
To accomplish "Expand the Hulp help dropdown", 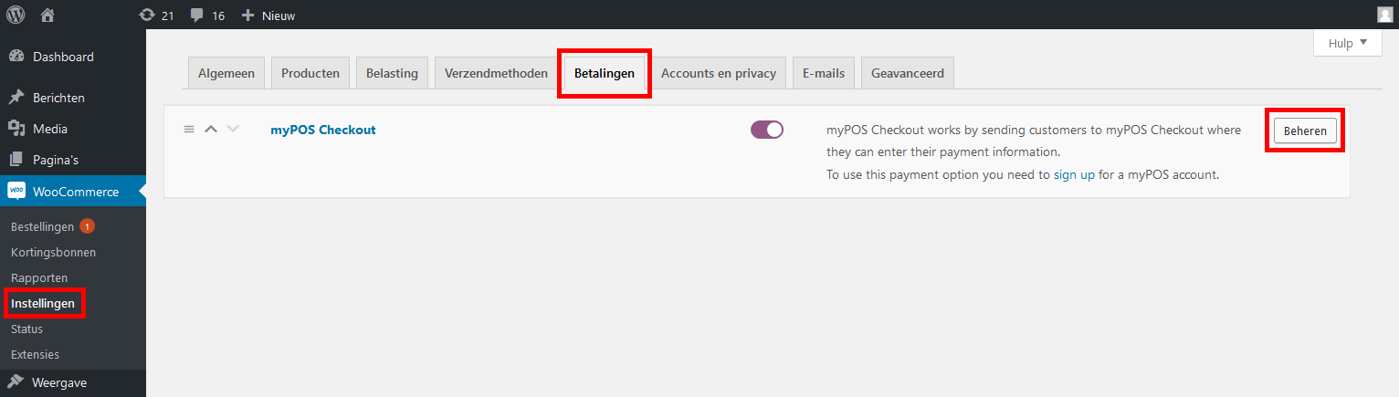I will 1347,43.
